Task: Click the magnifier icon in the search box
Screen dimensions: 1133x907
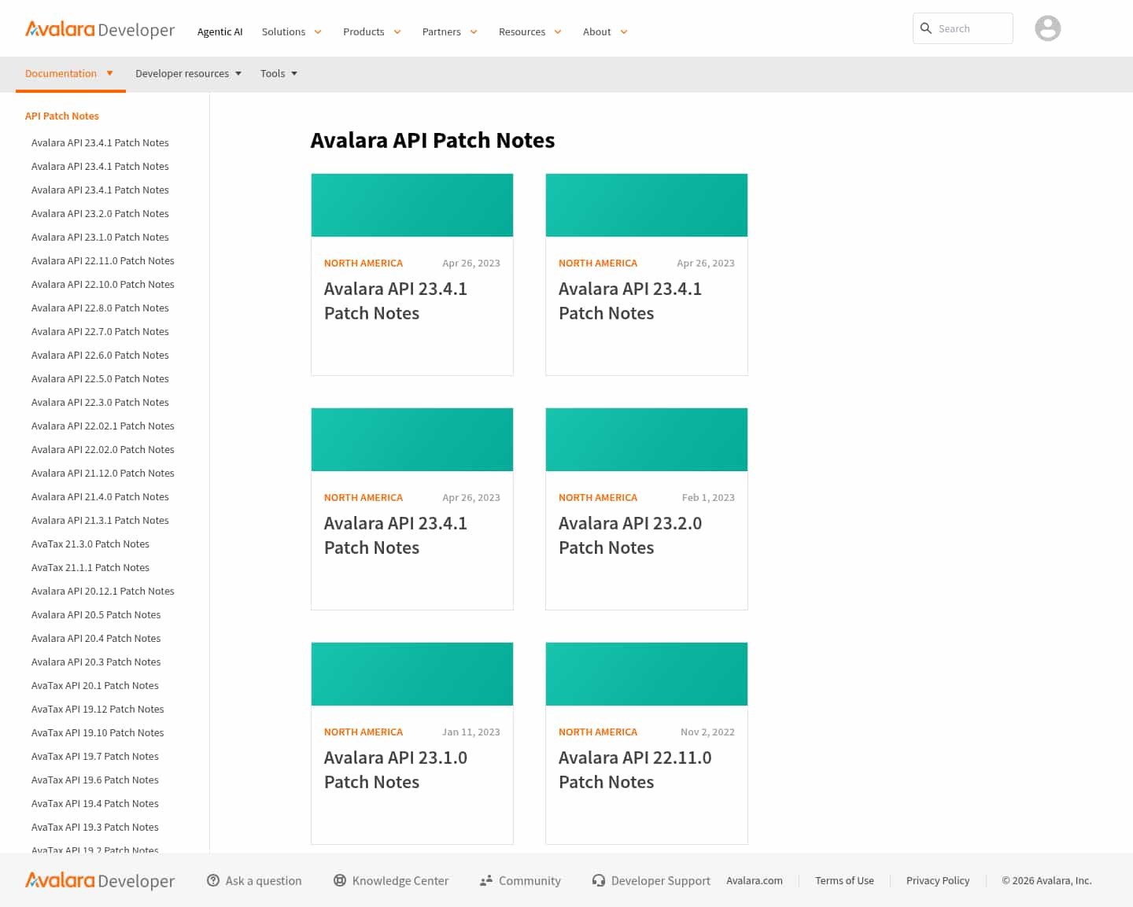Action: click(927, 28)
